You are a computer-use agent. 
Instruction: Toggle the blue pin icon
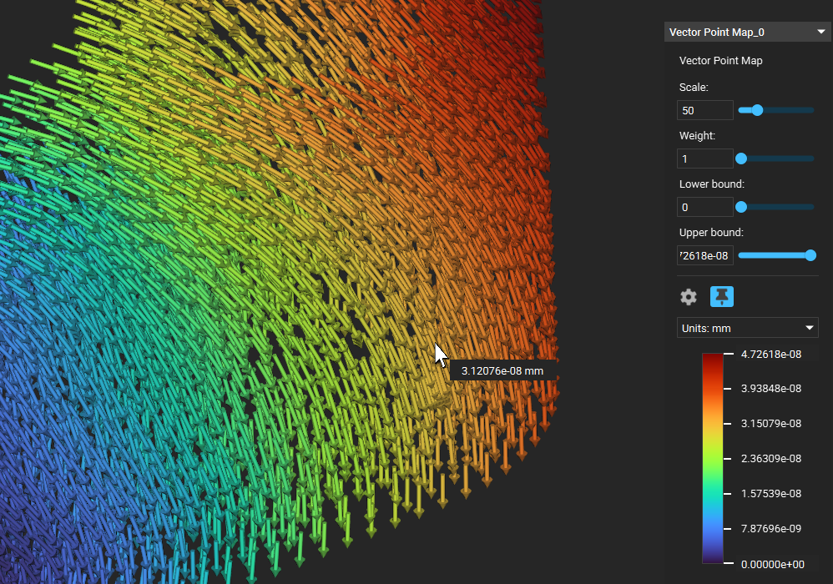click(x=721, y=296)
